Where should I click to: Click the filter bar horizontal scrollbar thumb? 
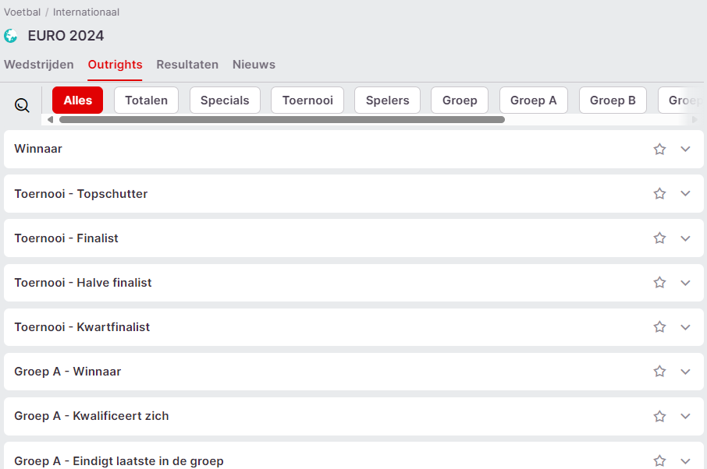tap(282, 119)
